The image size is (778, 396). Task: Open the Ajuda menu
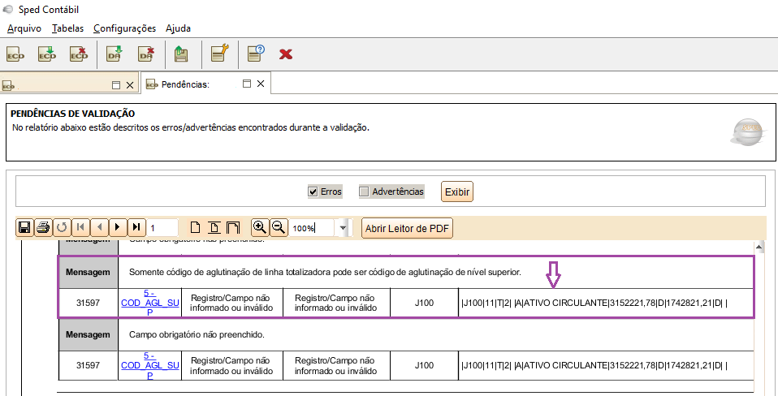pyautogui.click(x=178, y=28)
